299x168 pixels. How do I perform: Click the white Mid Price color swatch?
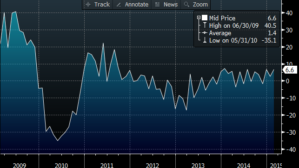[205, 18]
